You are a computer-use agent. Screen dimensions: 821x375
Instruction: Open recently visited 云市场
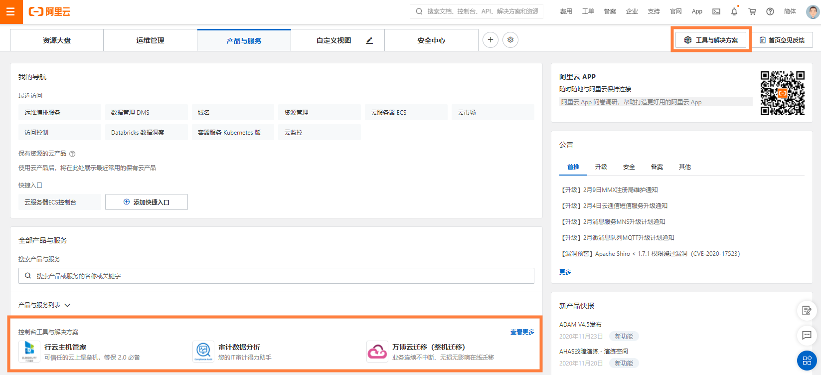coord(493,112)
